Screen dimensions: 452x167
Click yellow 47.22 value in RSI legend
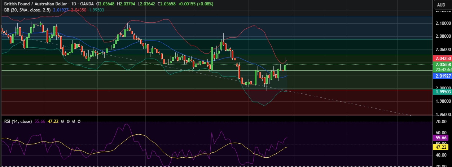click(x=53, y=121)
